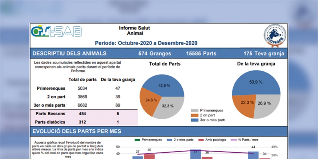Select the 'Informe Salut Animal' title

coord(134,30)
